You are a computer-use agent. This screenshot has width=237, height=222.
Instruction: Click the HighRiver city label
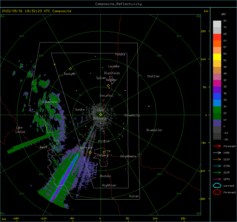(109, 185)
